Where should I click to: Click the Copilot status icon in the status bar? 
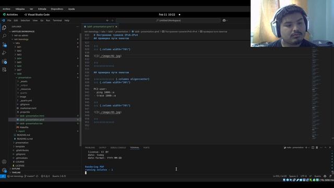[x=325, y=177]
